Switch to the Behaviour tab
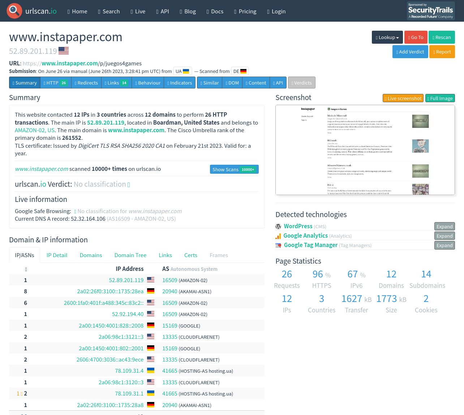This screenshot has height=415, width=464. [148, 83]
